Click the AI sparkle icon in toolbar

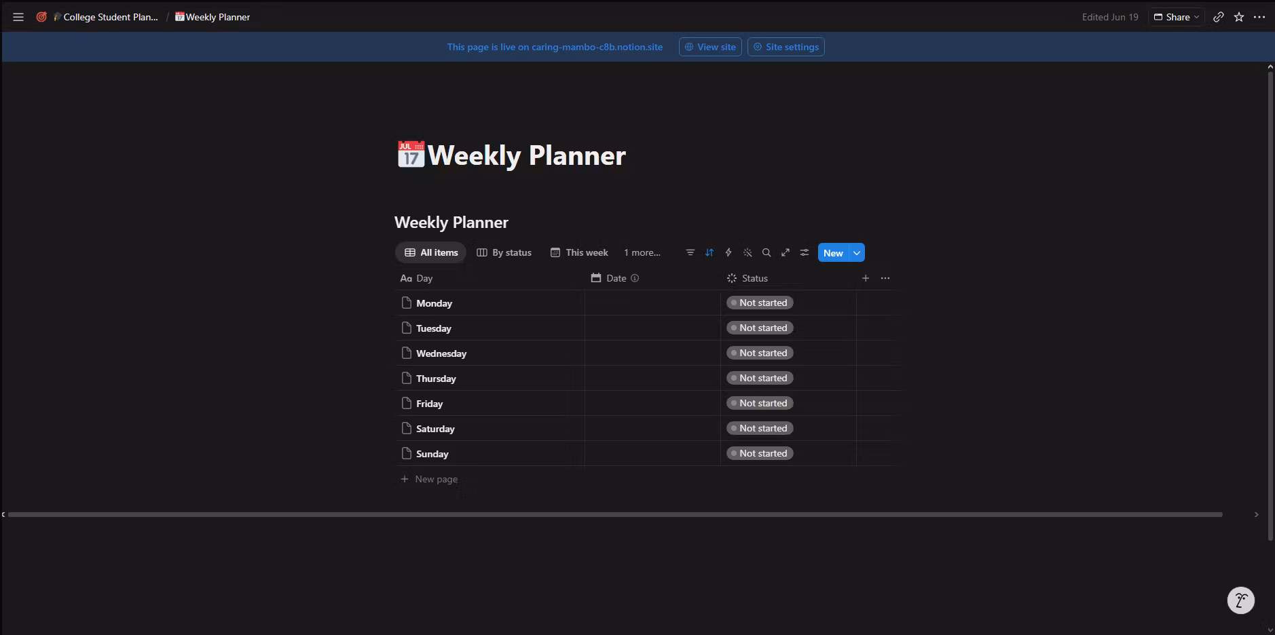pyautogui.click(x=747, y=252)
